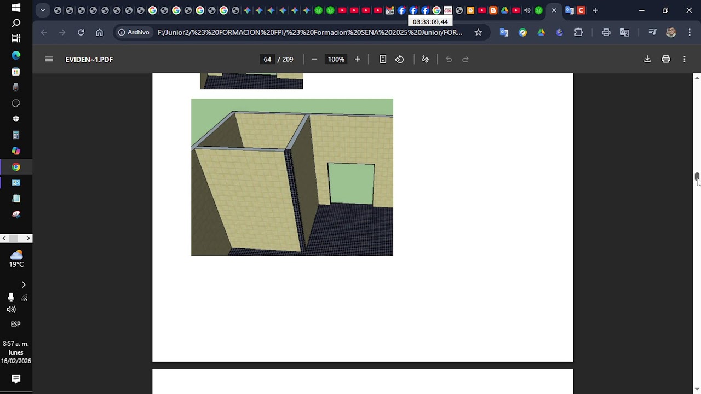The width and height of the screenshot is (701, 394).
Task: Click the "/ 209" total page count
Action: (285, 59)
